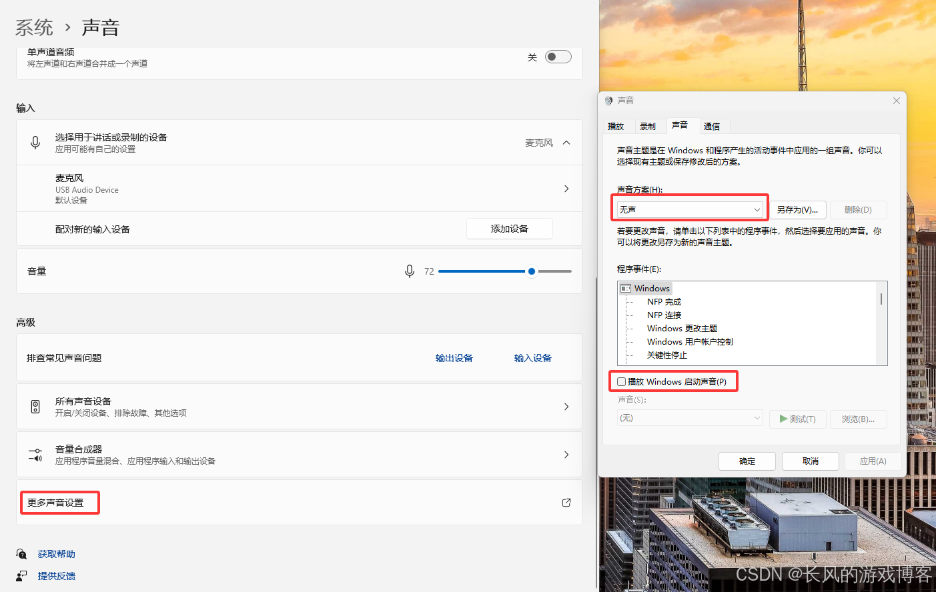Open volume mixer page chevron

pos(566,455)
